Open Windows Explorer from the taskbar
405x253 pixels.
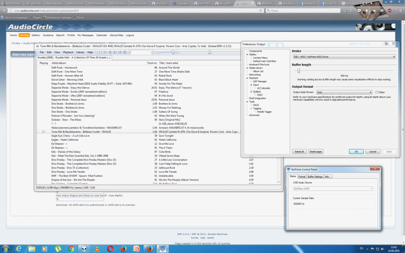click(x=32, y=249)
